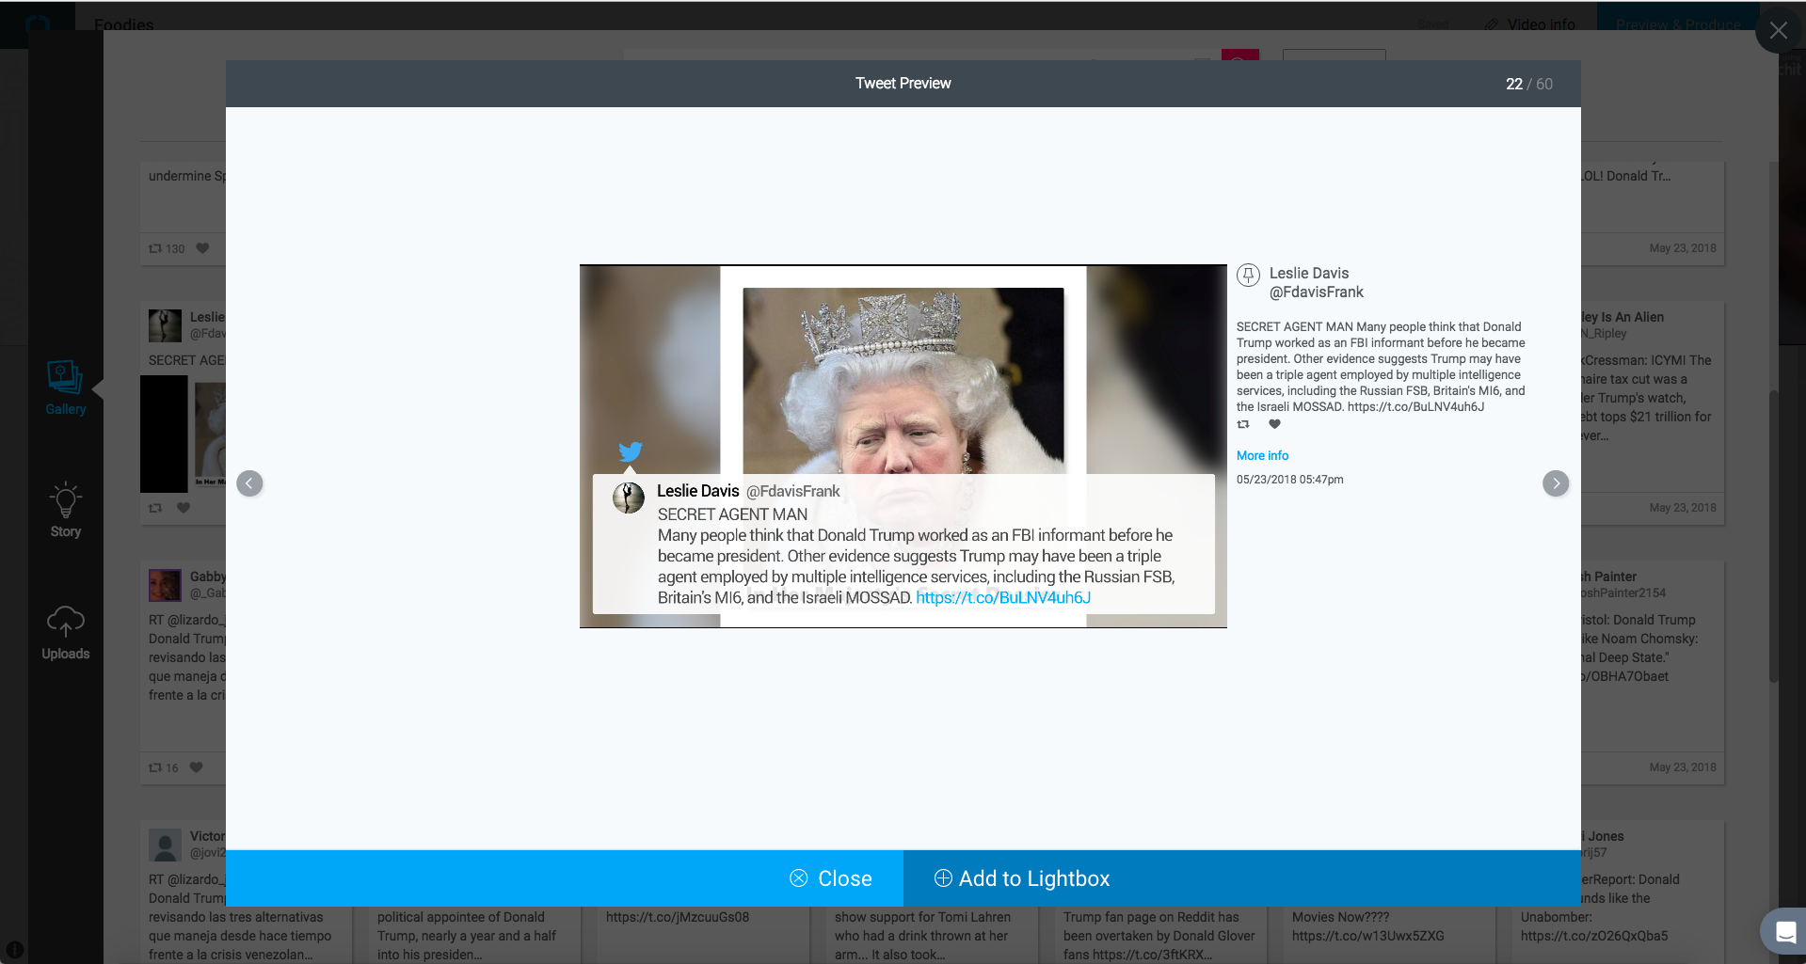Click Preview & Produce in the header
The image size is (1806, 964).
[x=1678, y=24]
